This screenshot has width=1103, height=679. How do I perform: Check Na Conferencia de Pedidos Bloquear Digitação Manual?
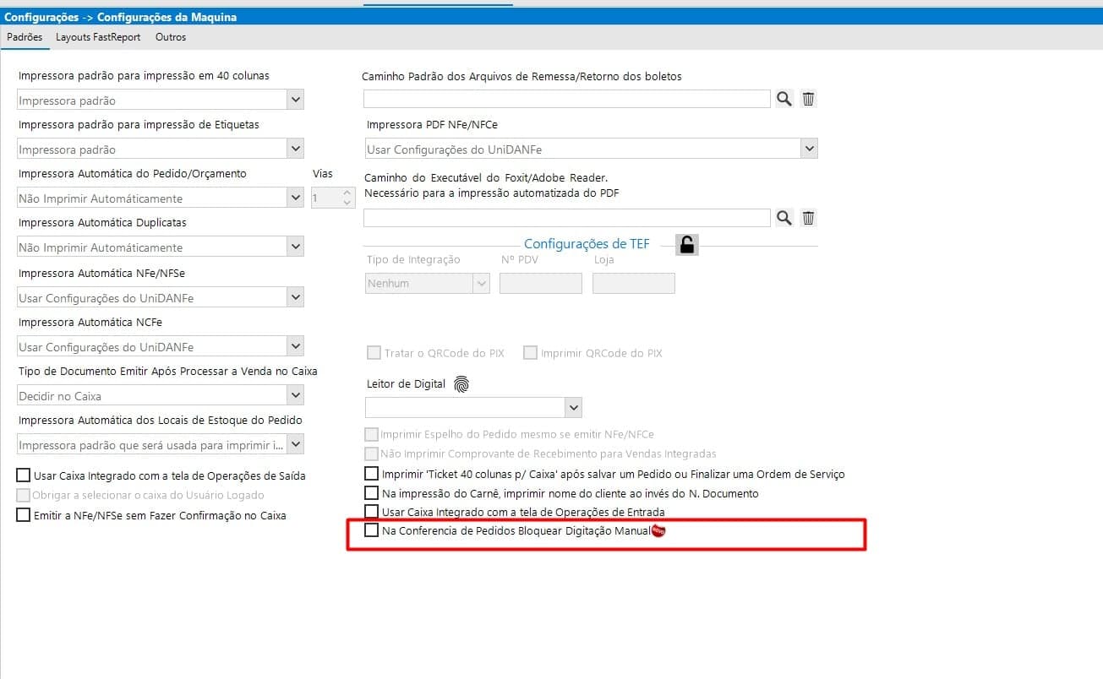[371, 530]
